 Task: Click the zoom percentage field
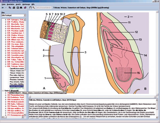point(44,8)
